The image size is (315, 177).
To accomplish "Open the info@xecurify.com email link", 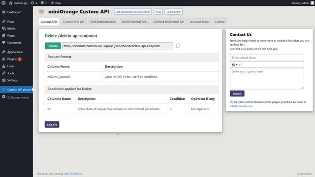I will 241,106.
